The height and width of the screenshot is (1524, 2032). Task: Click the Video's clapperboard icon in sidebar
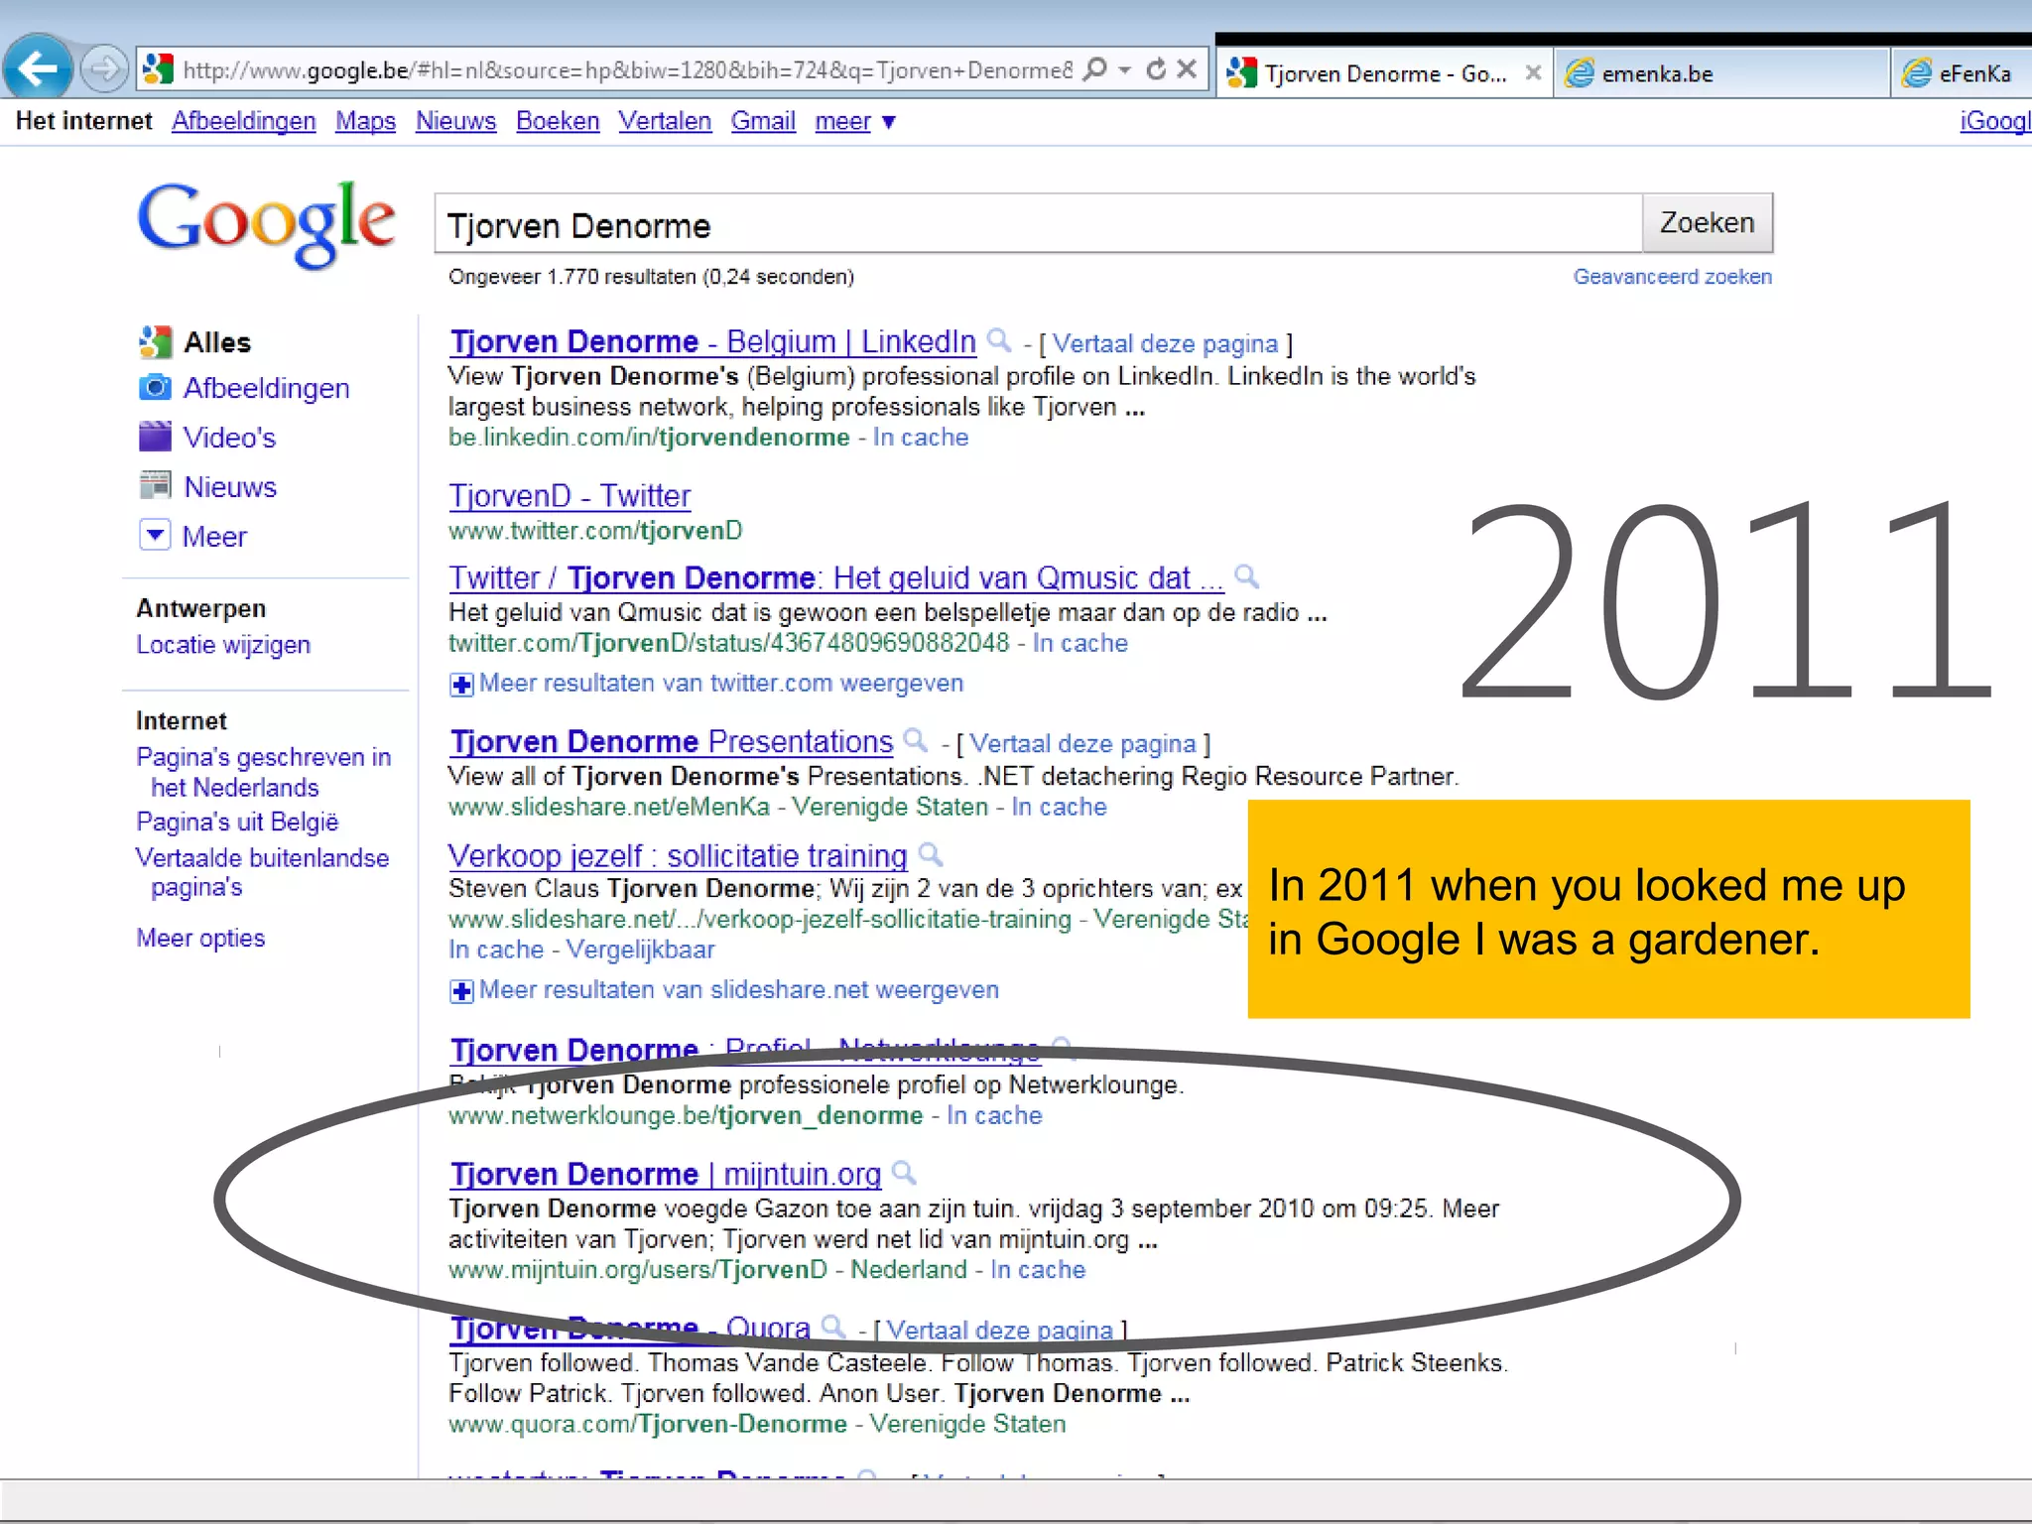point(155,437)
